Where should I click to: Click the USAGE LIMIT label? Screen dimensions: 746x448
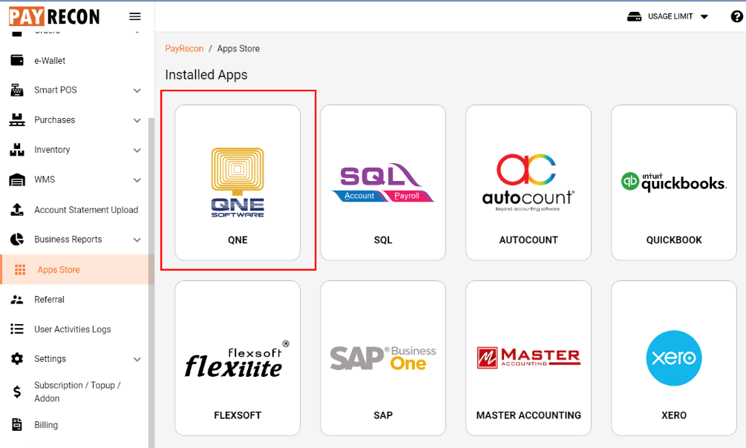(x=670, y=16)
